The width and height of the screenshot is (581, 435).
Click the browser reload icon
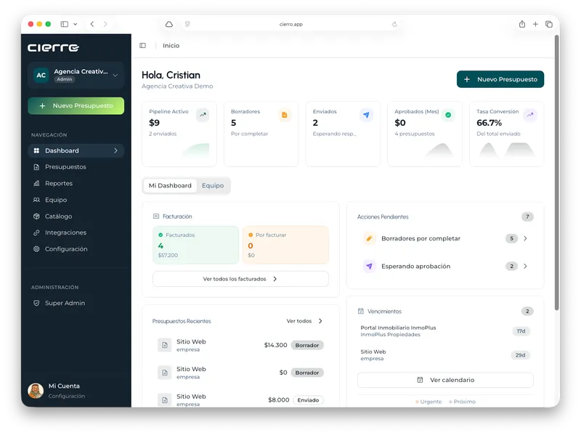point(394,24)
